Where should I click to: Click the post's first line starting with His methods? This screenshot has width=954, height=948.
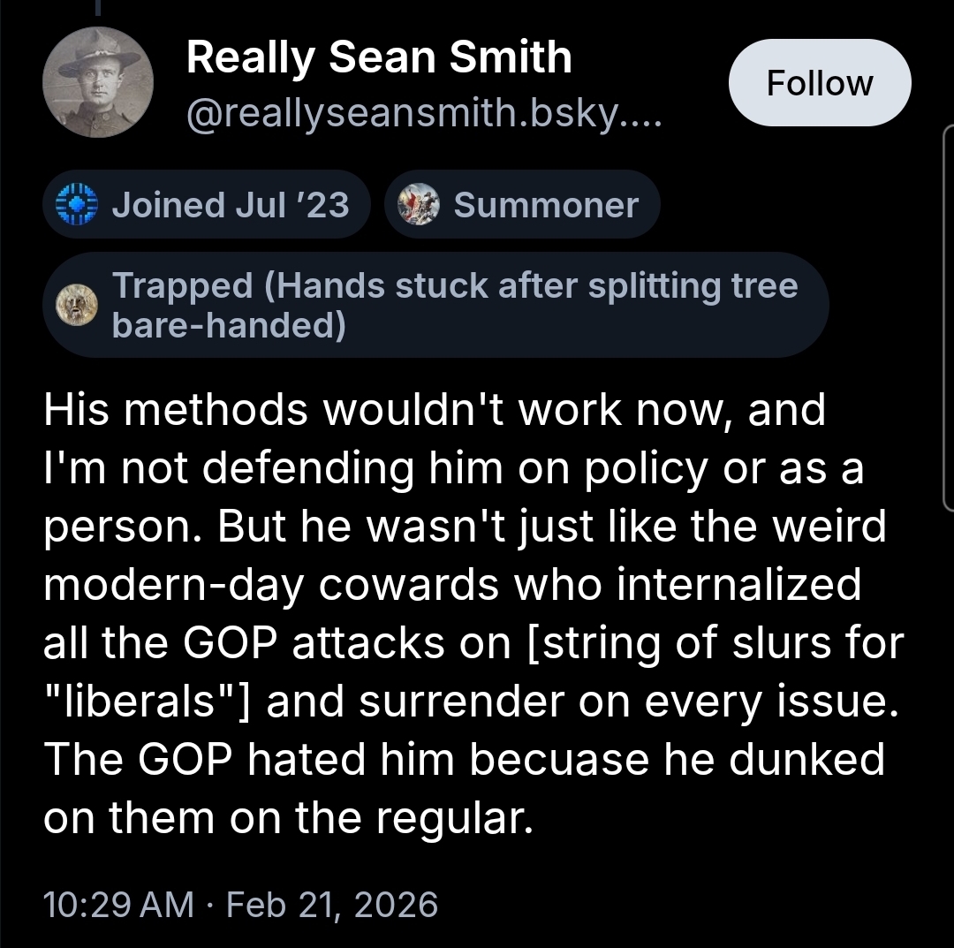[x=434, y=412]
